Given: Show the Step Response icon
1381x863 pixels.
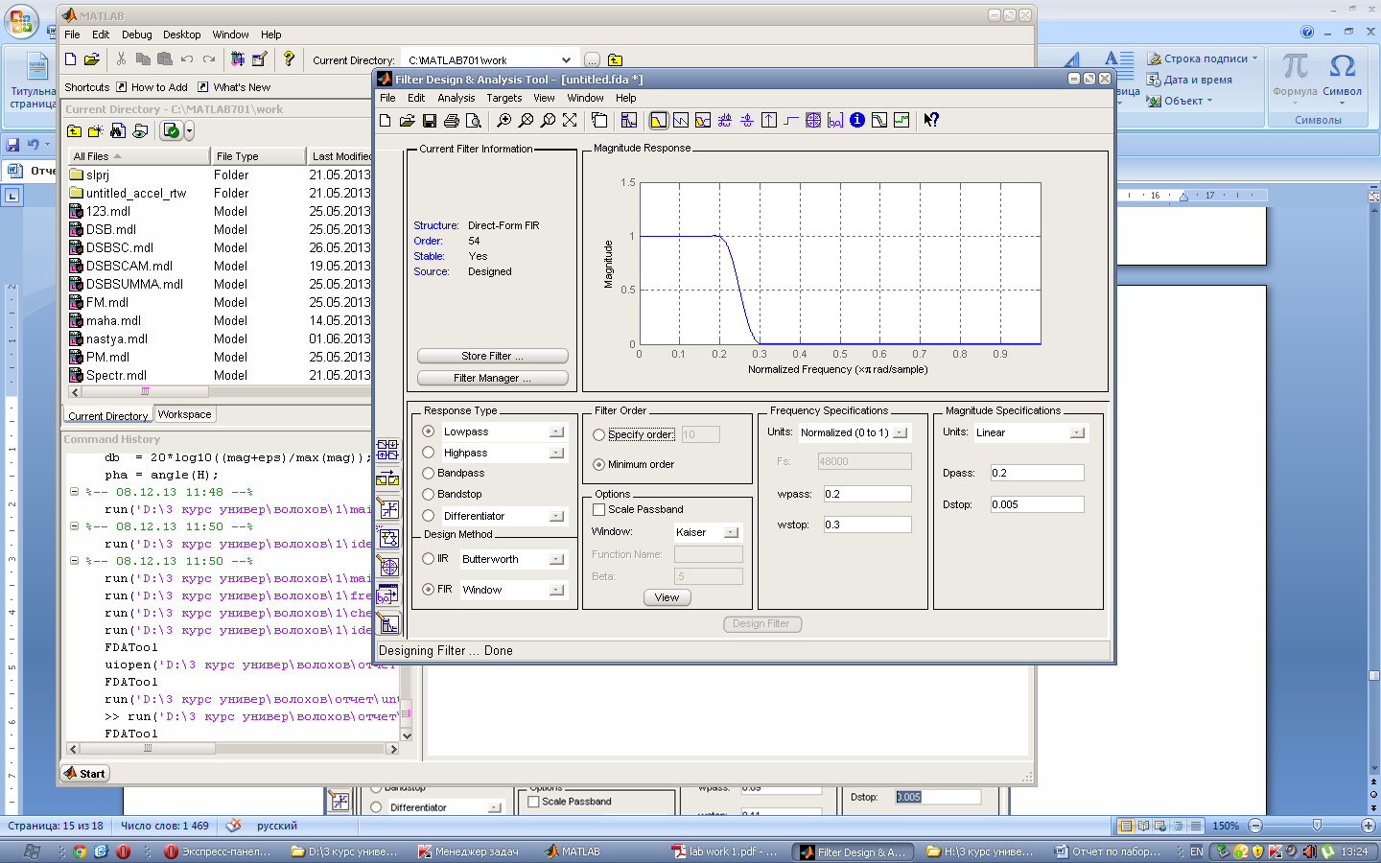Looking at the screenshot, I should coord(790,120).
